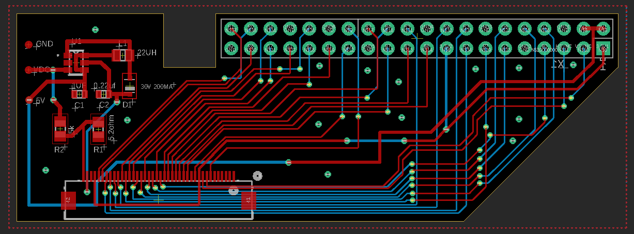634x234 pixels.
Task: Select resistor R1 footprint
Action: tap(98, 129)
